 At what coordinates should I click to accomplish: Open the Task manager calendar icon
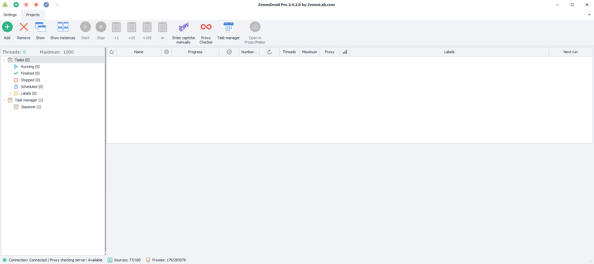click(x=228, y=27)
